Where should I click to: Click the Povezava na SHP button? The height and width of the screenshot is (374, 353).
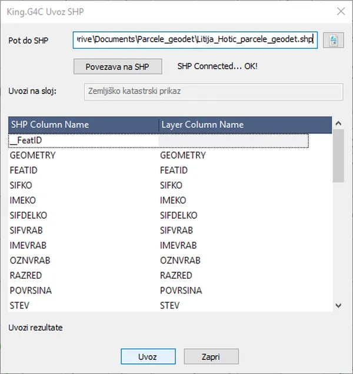tap(118, 66)
